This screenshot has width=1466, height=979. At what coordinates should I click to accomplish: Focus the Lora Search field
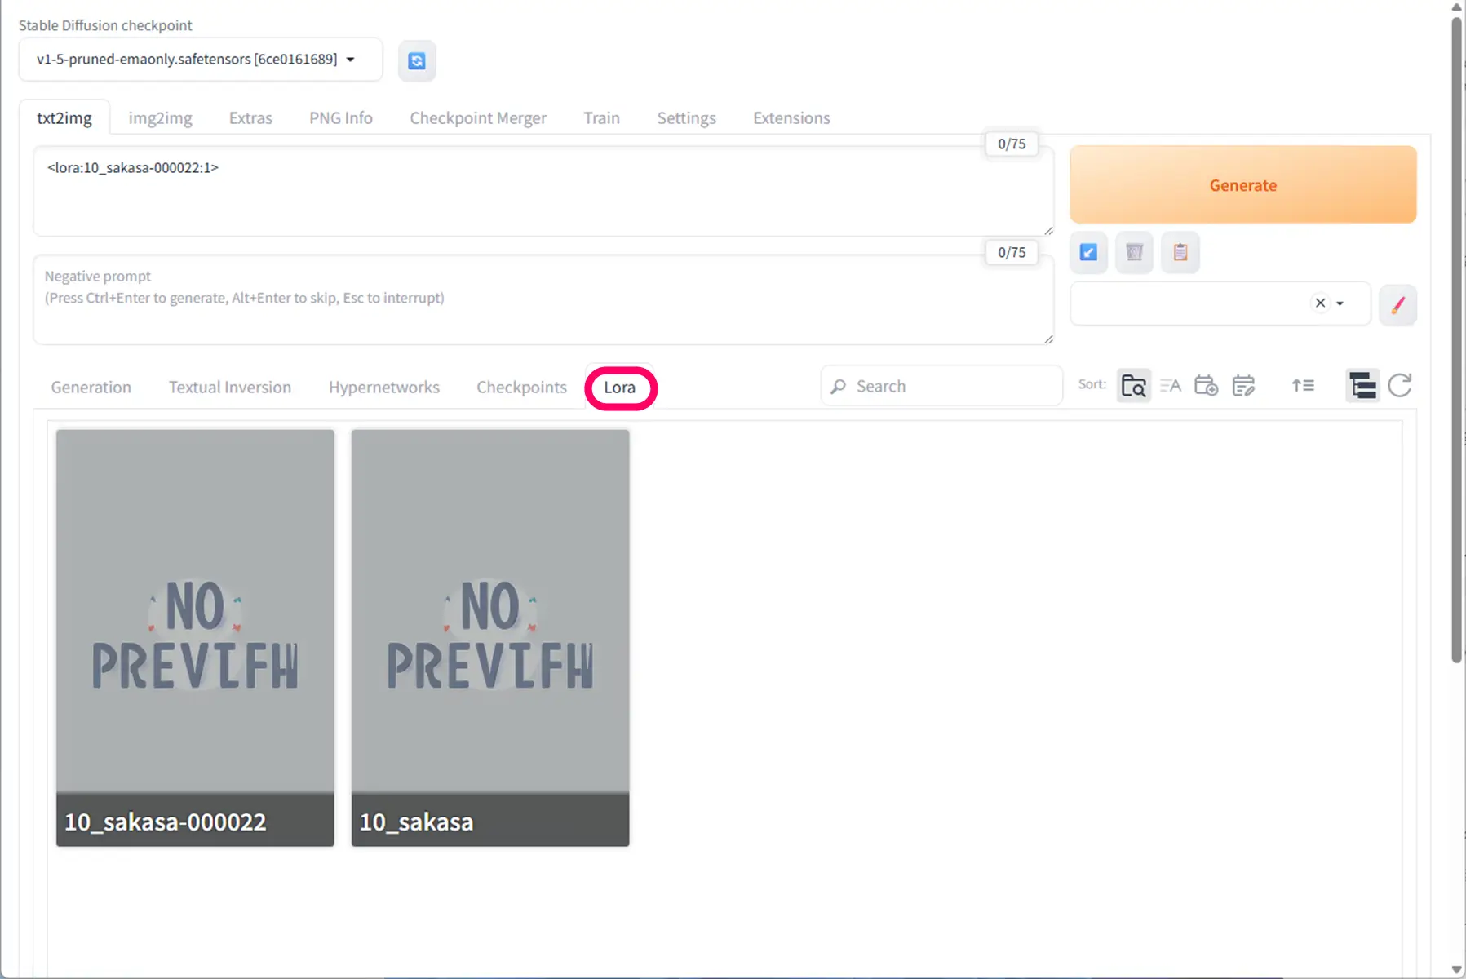pyautogui.click(x=941, y=386)
